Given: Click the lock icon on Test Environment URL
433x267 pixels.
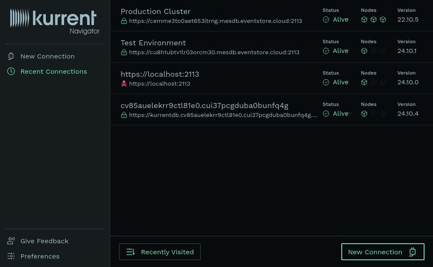Looking at the screenshot, I should (x=124, y=52).
